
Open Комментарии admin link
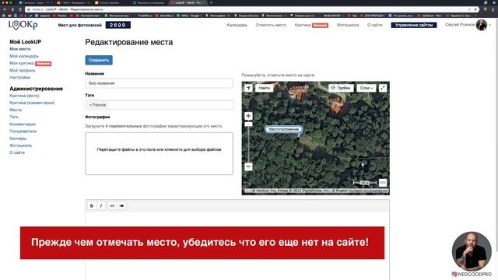click(x=23, y=124)
